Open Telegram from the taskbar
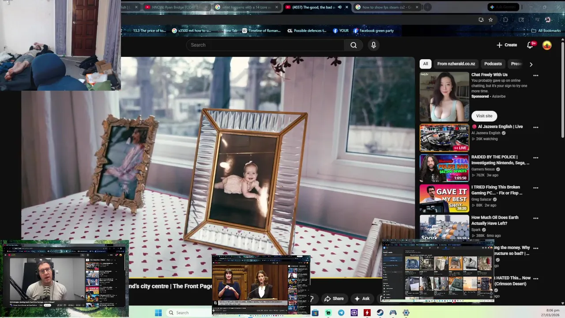Image resolution: width=565 pixels, height=318 pixels. (x=341, y=313)
